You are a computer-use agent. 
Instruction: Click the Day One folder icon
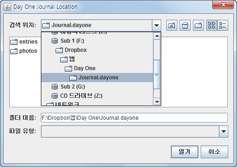68,68
